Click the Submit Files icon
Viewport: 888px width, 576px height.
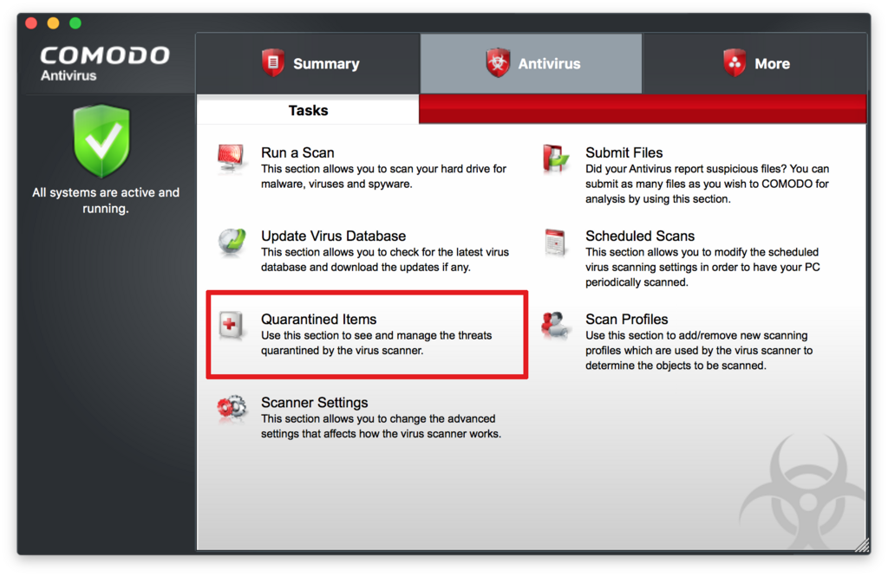coord(556,159)
